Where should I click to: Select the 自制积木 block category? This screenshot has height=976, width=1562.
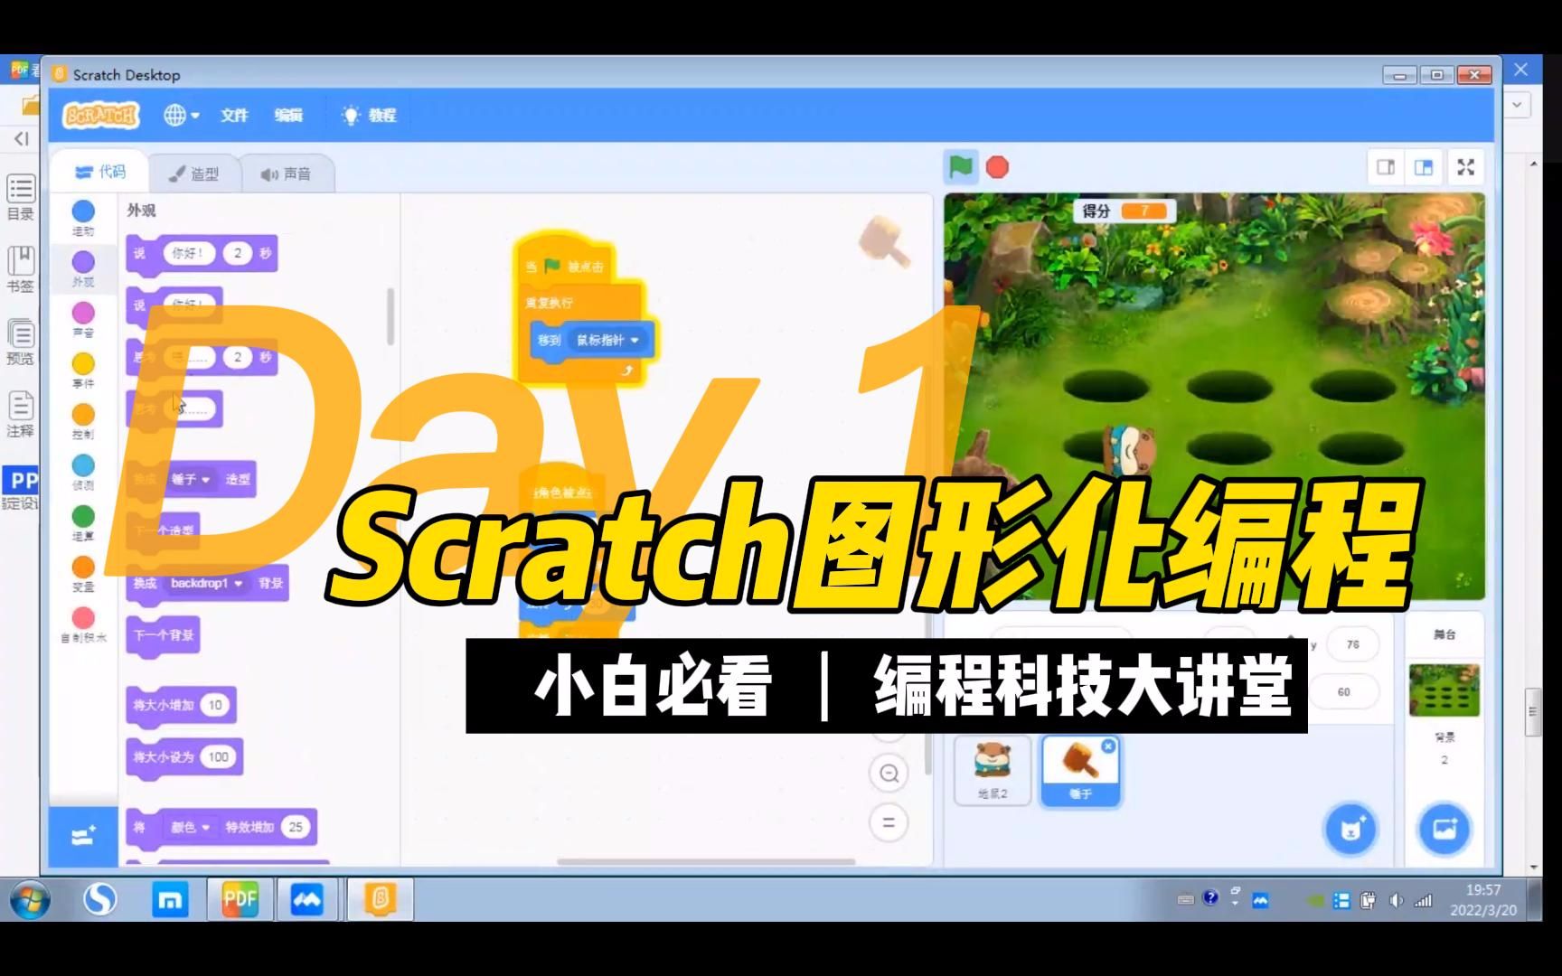point(83,624)
